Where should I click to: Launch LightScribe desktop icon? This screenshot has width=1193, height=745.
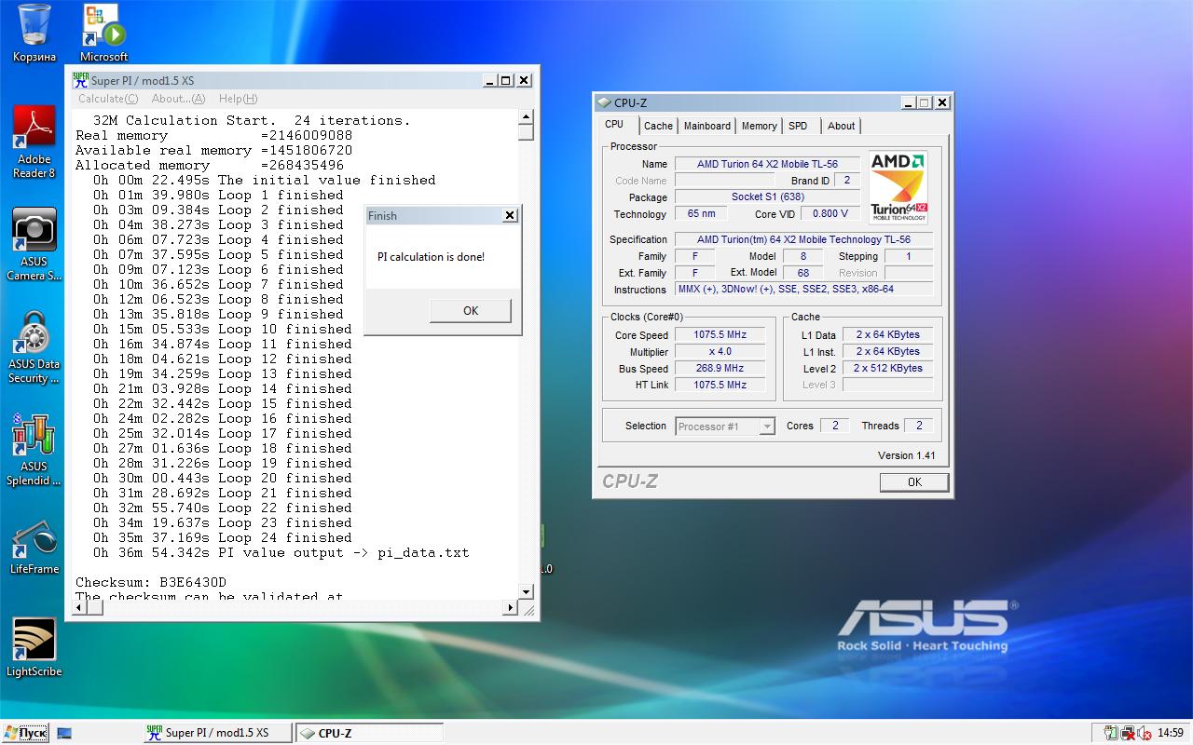(x=34, y=649)
